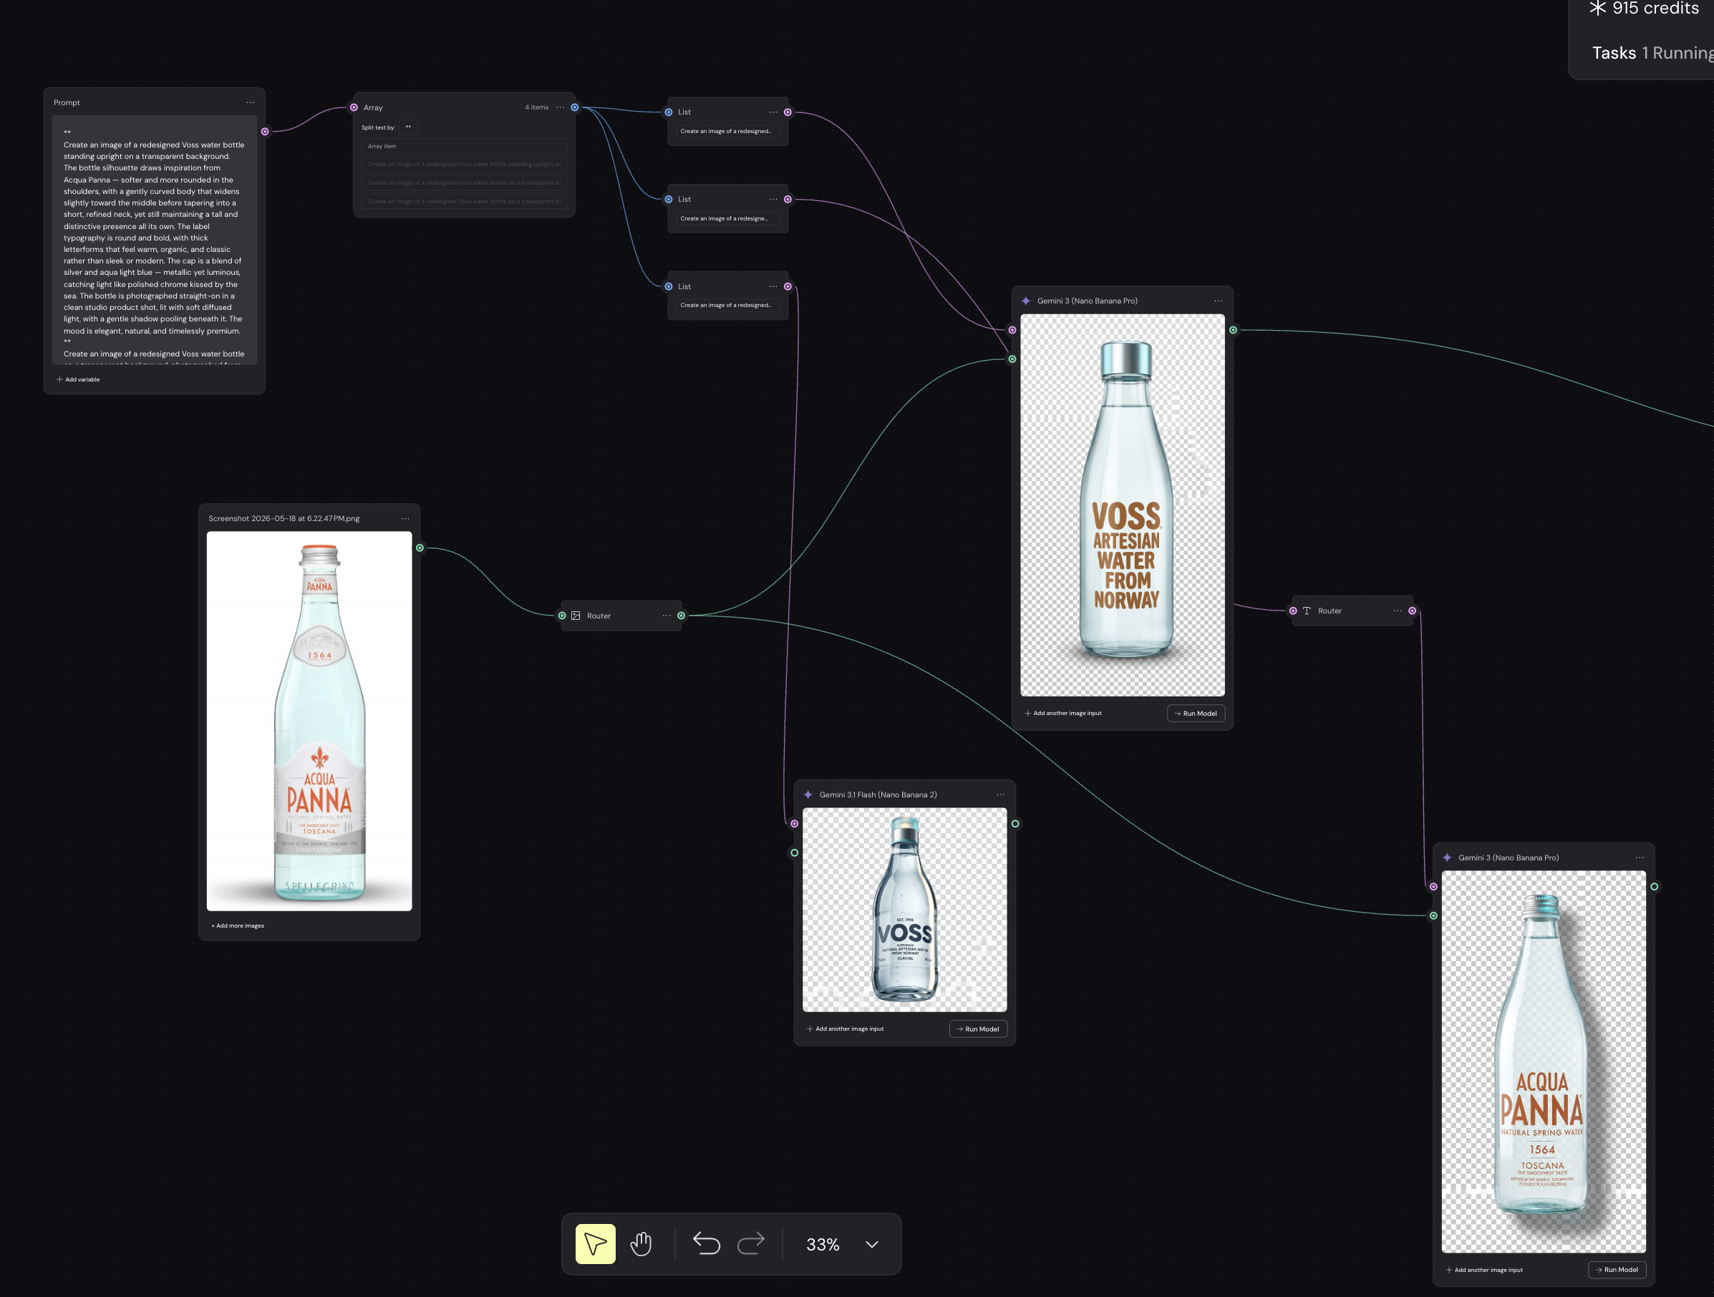Add another image input to Gemini 3.1 Flash
The height and width of the screenshot is (1297, 1714).
pyautogui.click(x=846, y=1029)
